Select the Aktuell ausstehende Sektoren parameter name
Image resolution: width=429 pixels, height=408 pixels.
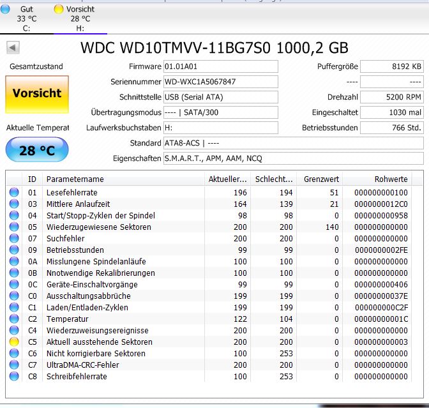[100, 342]
